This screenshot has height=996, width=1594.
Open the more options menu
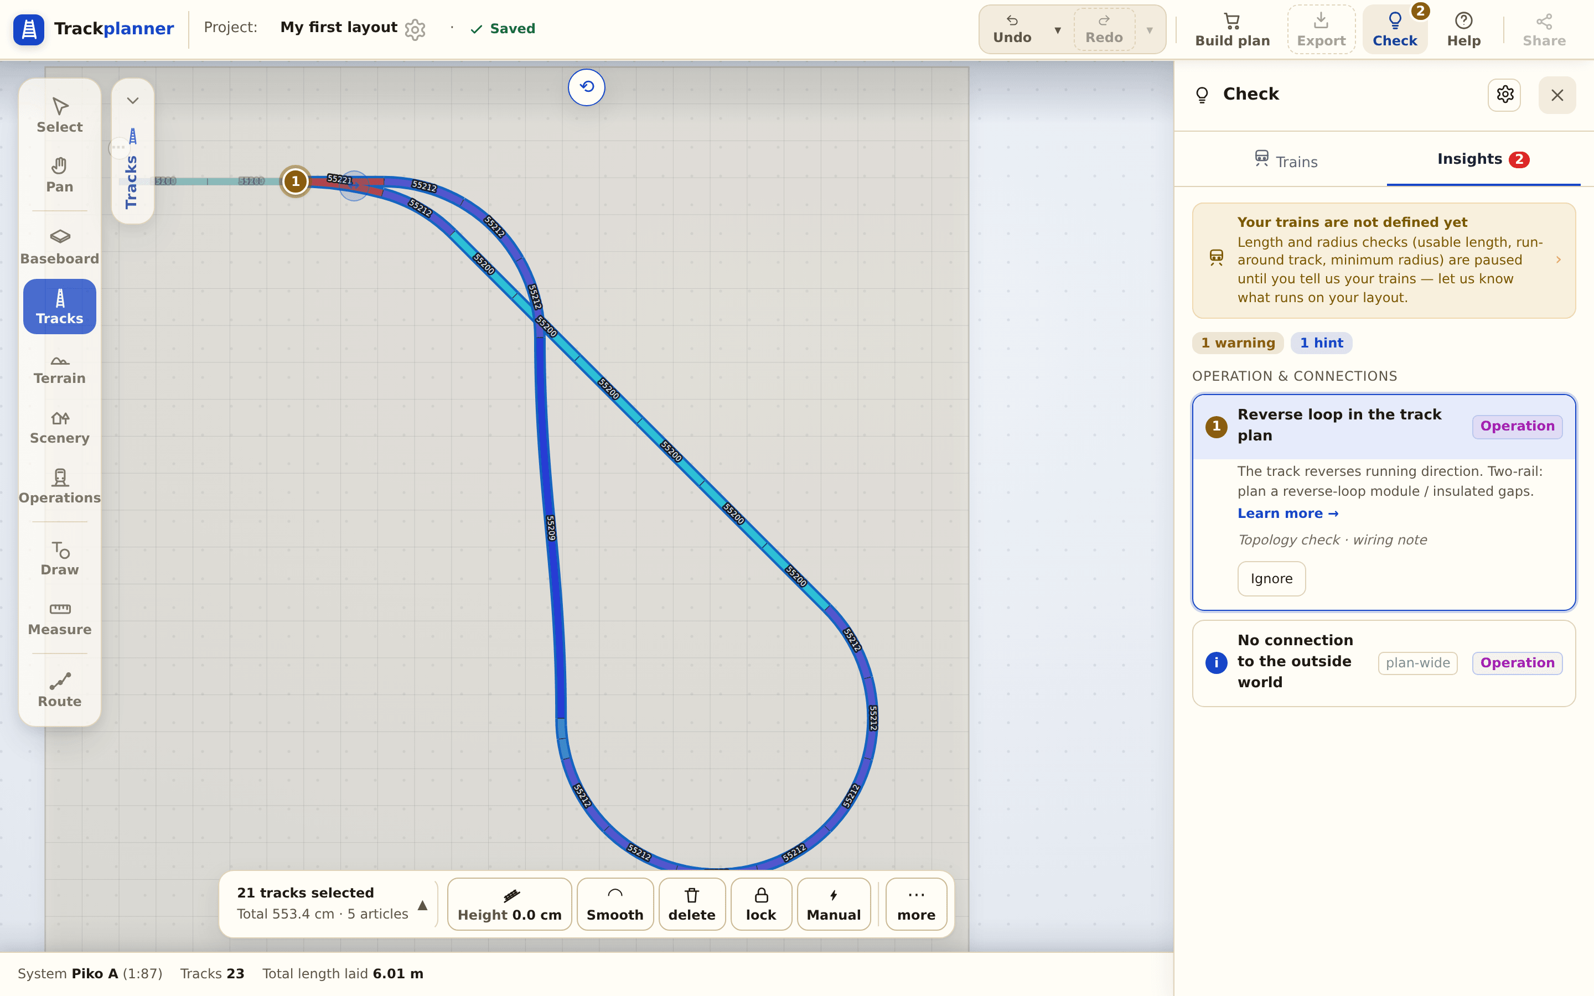point(916,904)
